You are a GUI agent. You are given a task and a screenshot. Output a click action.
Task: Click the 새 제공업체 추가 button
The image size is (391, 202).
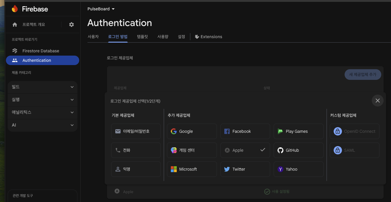[363, 75]
